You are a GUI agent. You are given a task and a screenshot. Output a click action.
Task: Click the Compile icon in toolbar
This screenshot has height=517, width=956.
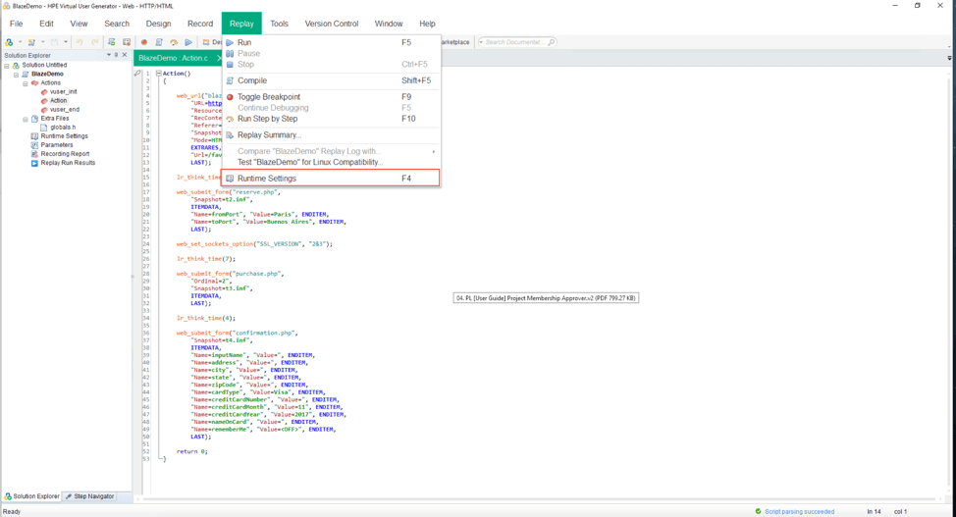(x=159, y=42)
